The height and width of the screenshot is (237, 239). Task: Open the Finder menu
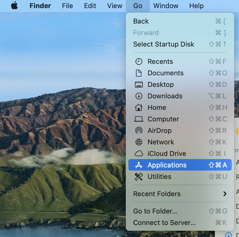pyautogui.click(x=40, y=6)
